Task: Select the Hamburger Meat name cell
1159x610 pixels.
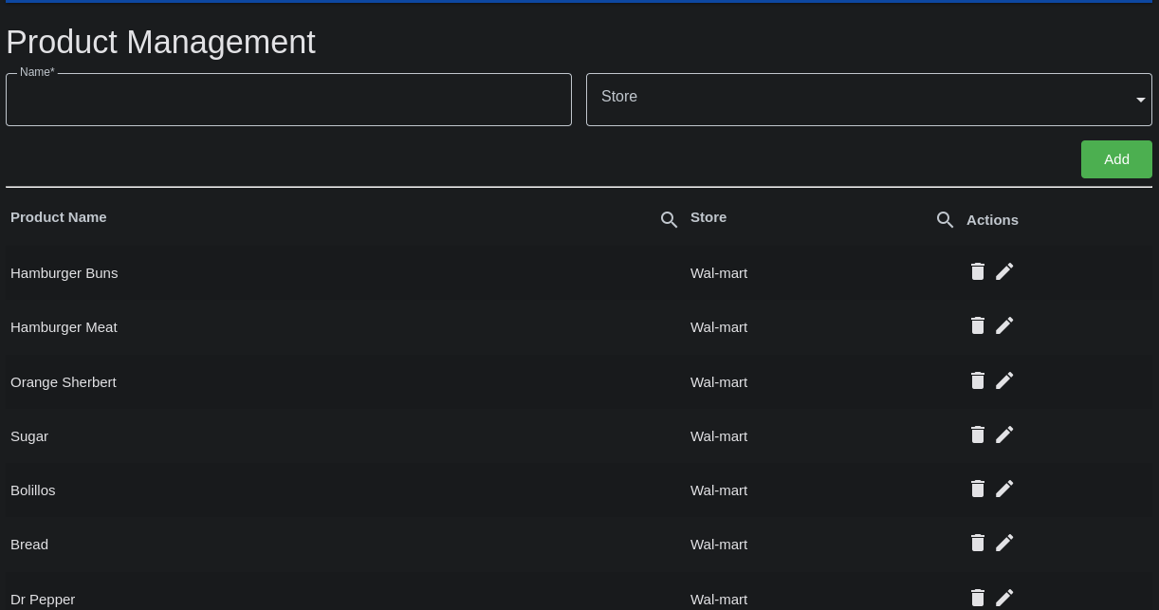Action: coord(64,327)
